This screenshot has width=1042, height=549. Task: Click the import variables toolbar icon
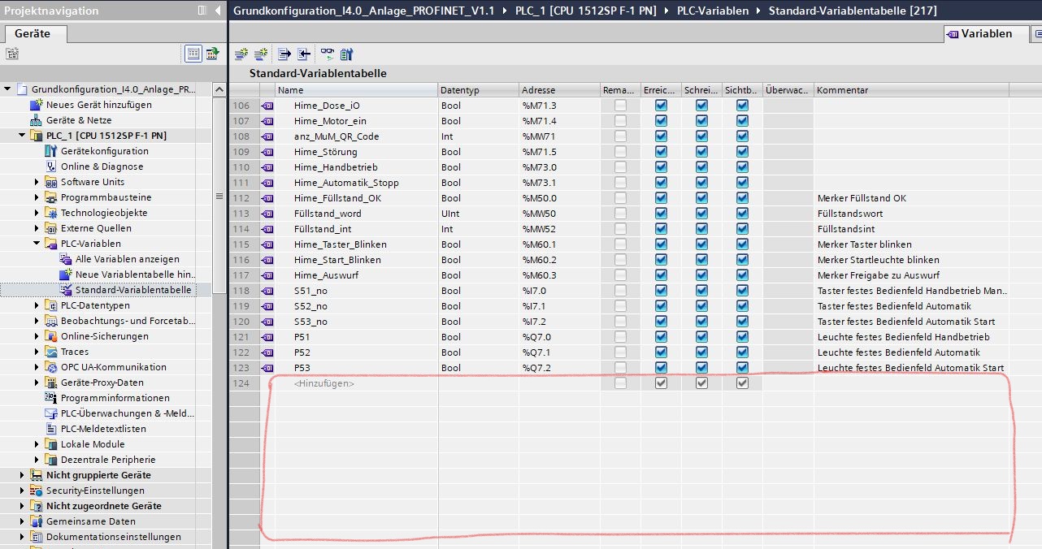click(x=304, y=54)
